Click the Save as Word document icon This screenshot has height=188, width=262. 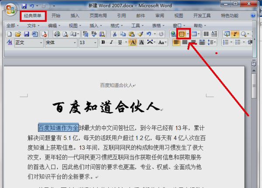click(x=35, y=34)
